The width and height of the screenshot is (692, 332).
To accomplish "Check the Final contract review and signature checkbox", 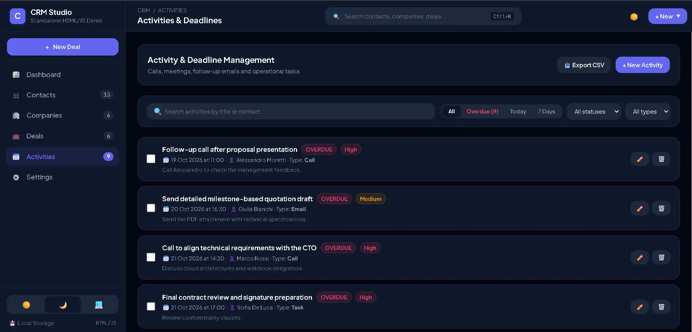I will (x=151, y=306).
